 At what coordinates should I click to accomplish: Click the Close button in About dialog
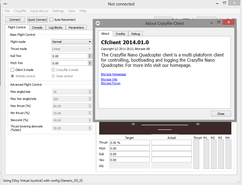[221, 114]
